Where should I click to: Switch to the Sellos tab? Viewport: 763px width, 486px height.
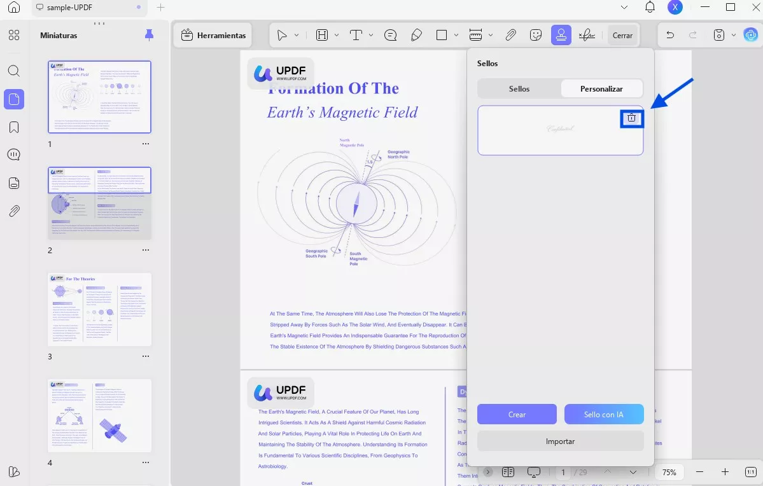coord(519,89)
